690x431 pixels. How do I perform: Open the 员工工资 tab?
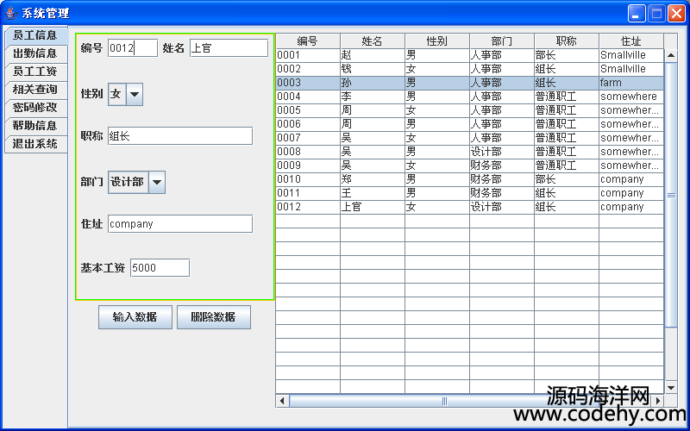[x=35, y=72]
